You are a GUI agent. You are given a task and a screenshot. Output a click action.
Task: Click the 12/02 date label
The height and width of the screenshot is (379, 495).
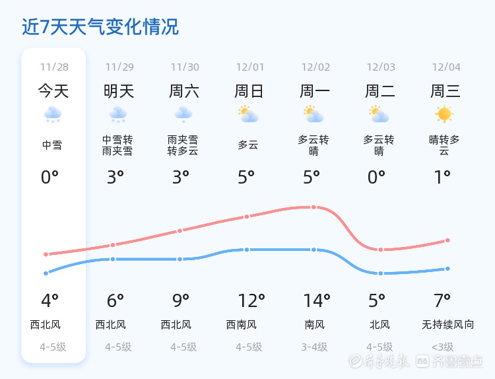point(315,67)
